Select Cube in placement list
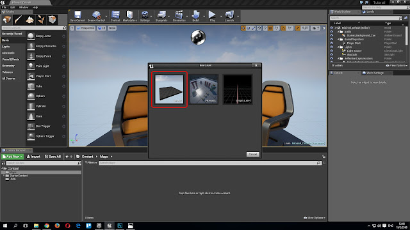The width and height of the screenshot is (410, 230). pyautogui.click(x=46, y=86)
